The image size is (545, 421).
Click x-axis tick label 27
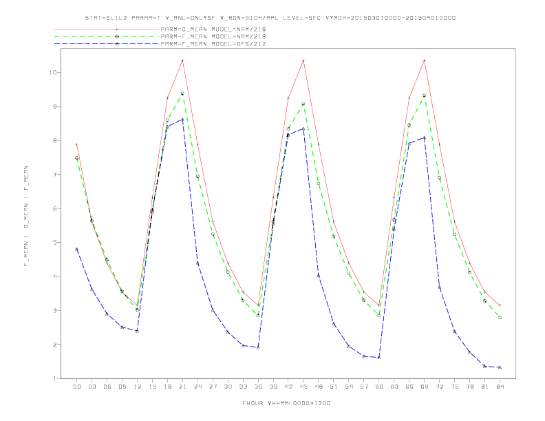213,387
